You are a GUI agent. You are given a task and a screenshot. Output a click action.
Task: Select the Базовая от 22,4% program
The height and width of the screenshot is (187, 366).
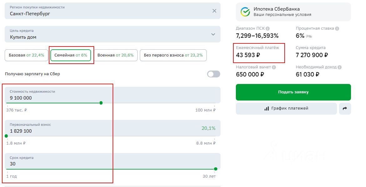pyautogui.click(x=26, y=55)
